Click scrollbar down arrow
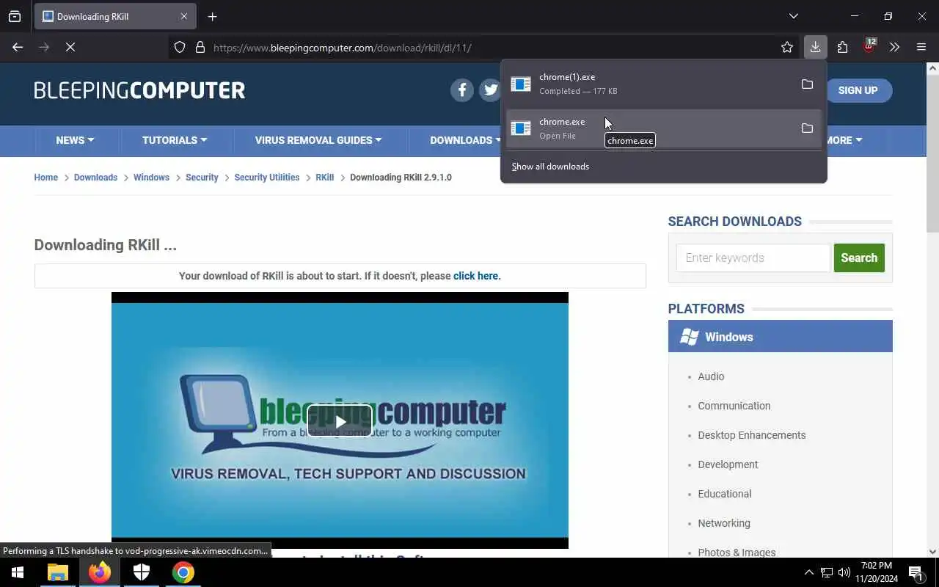Screen dimensions: 939x587 click(932, 552)
